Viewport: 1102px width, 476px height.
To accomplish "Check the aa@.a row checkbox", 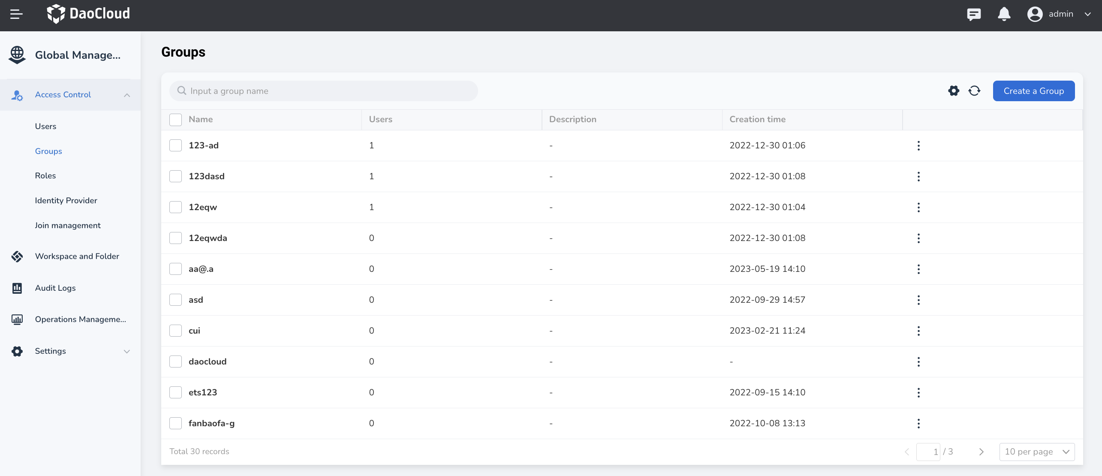I will [175, 269].
